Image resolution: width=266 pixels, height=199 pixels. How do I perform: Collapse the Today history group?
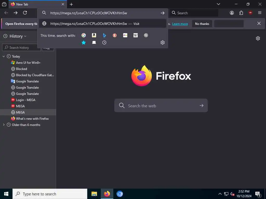(4, 56)
